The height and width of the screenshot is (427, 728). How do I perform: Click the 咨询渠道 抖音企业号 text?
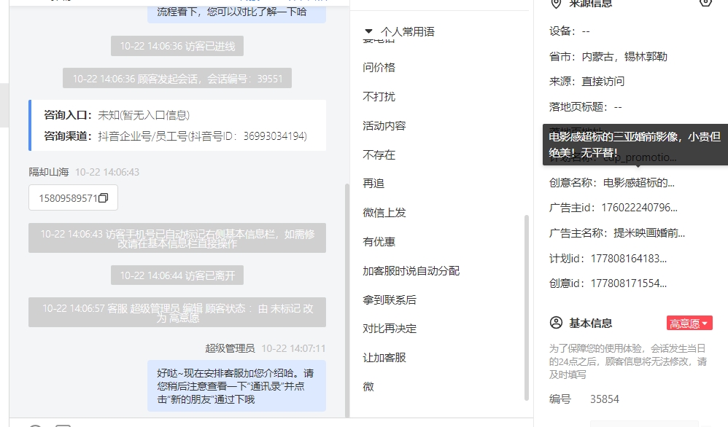coord(203,136)
